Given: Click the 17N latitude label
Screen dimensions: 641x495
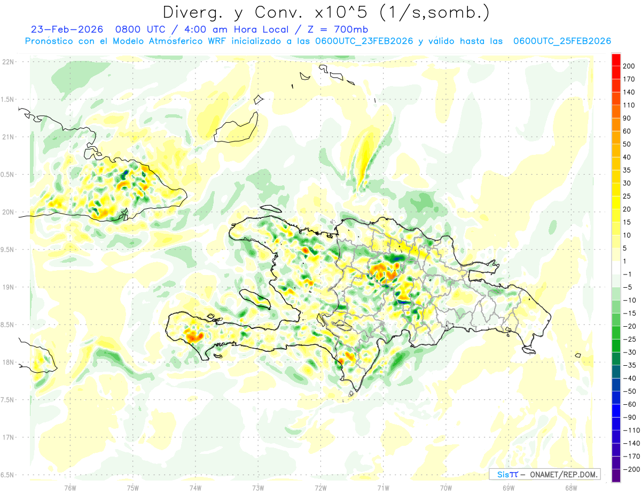Looking at the screenshot, I should [x=7, y=437].
